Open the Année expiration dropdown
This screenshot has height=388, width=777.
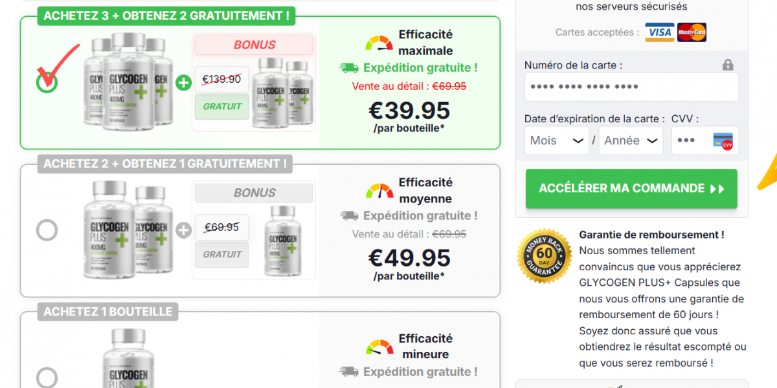[630, 140]
